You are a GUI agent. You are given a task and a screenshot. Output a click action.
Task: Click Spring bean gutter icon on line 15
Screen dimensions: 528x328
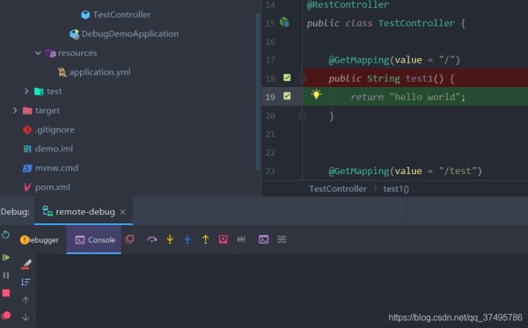coord(284,22)
